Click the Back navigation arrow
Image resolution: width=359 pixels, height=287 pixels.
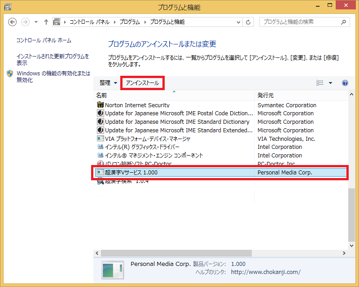(13, 22)
